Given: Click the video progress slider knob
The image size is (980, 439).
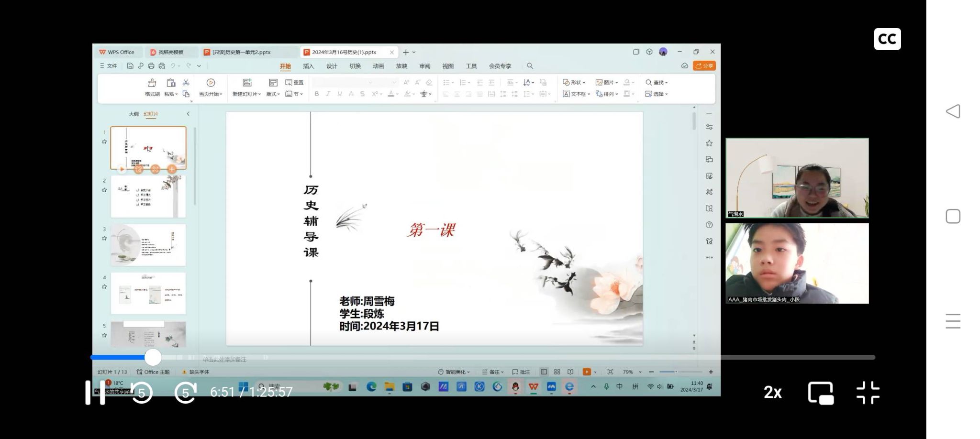Looking at the screenshot, I should [x=153, y=357].
